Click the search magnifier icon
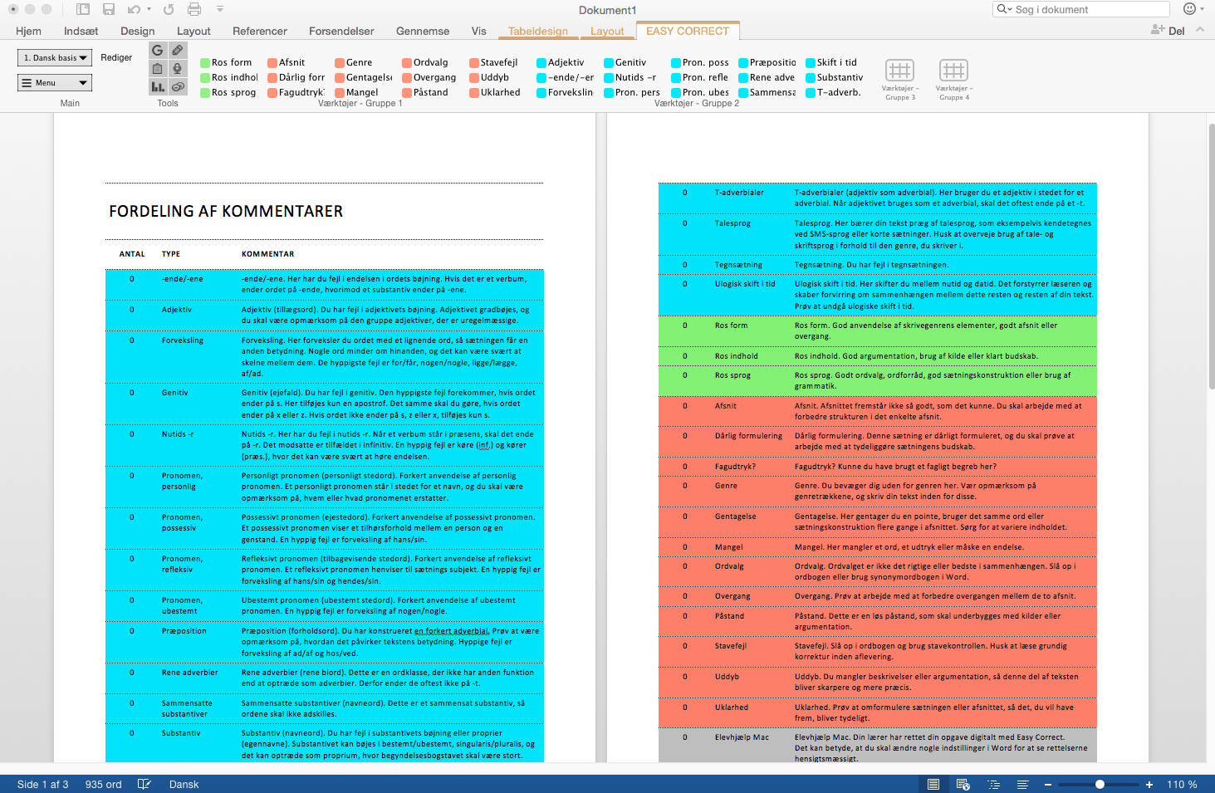 [x=1003, y=9]
